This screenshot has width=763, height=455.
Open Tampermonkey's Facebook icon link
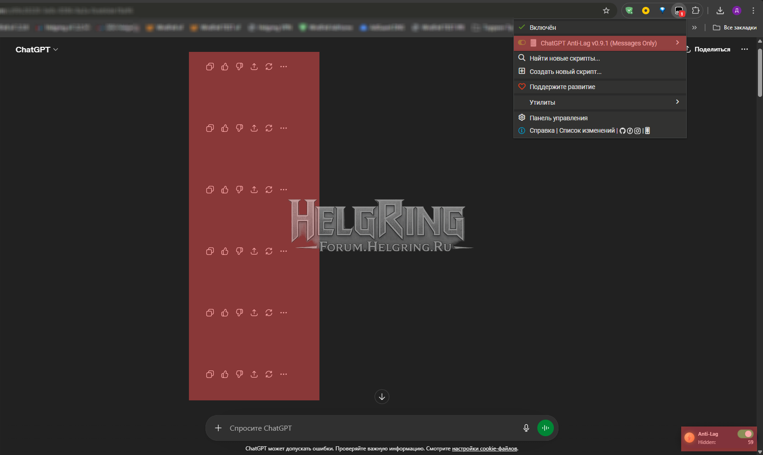tap(630, 131)
